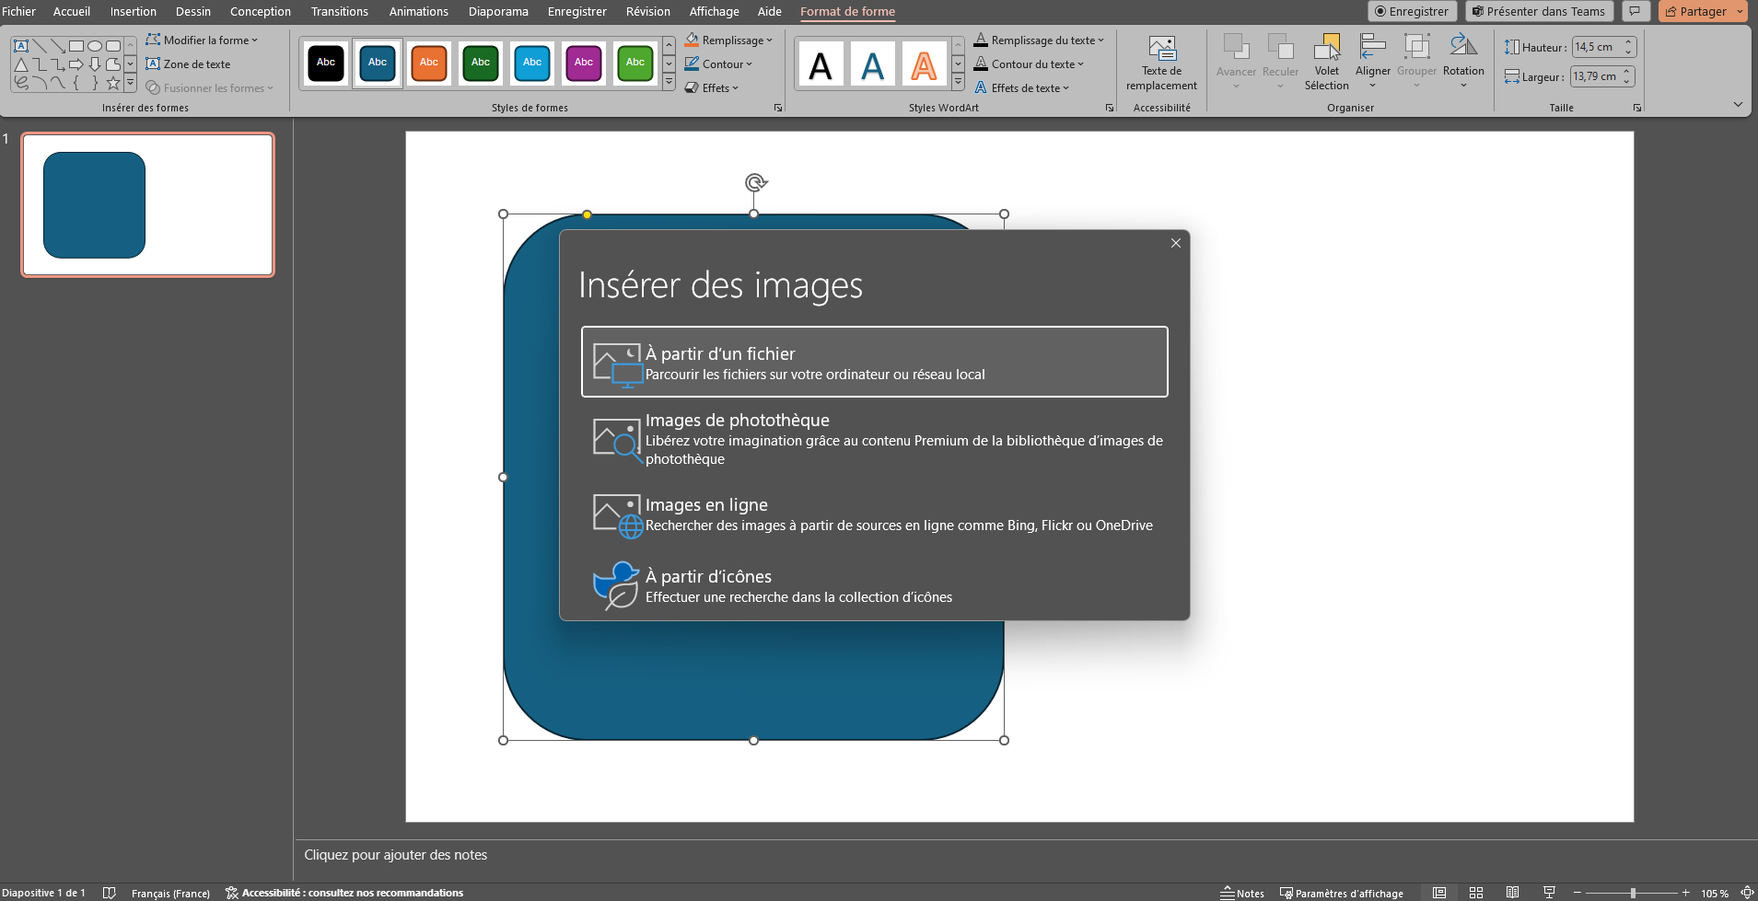Open the Remplissage dropdown

[x=728, y=40]
